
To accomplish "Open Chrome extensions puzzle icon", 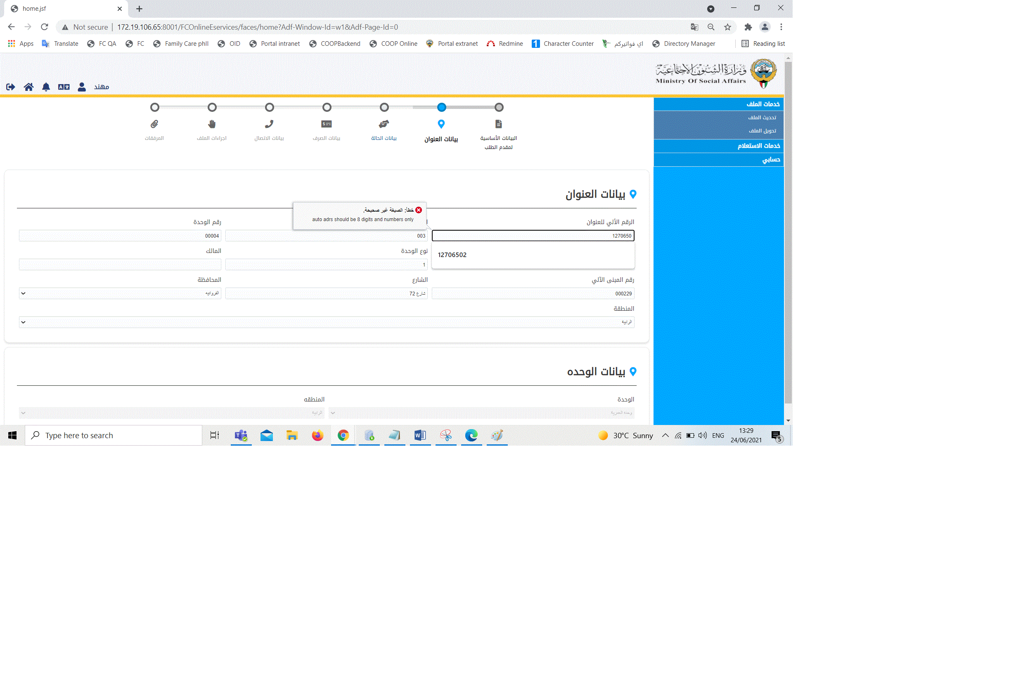I will coord(748,27).
